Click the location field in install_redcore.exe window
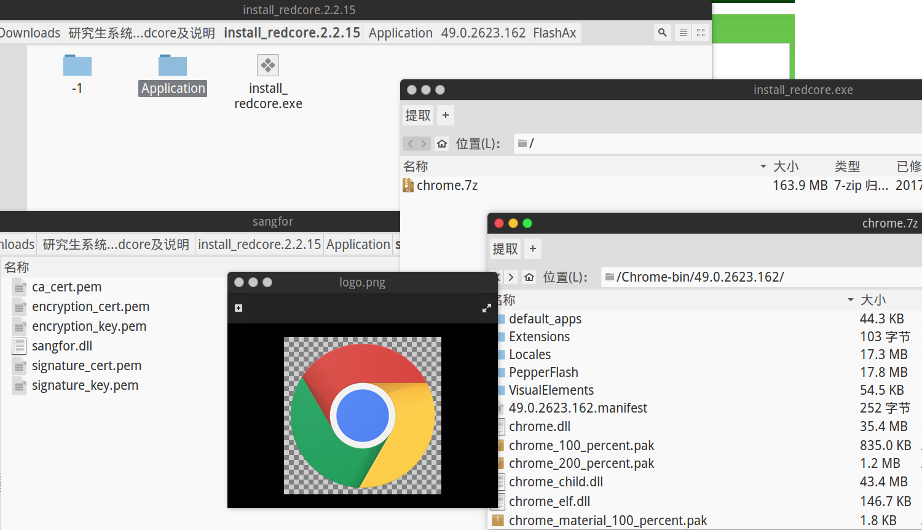The image size is (922, 530). 718,143
